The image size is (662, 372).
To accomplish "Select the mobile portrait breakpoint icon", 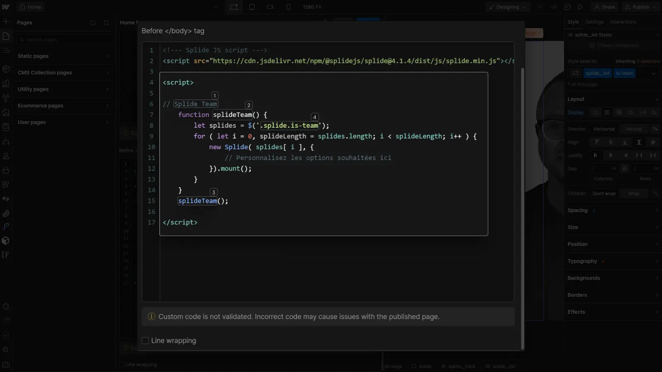I will point(288,7).
